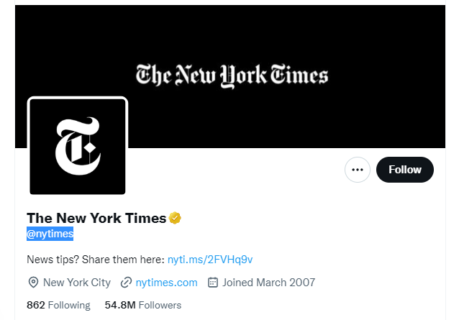Click the location pin icon
Image resolution: width=459 pixels, height=320 pixels.
(x=33, y=283)
